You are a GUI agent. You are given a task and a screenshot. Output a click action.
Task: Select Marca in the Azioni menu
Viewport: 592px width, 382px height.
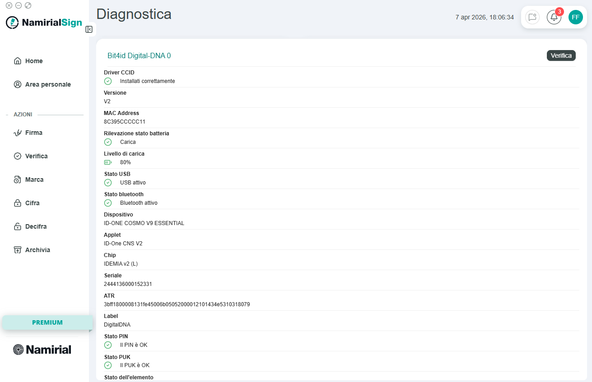pyautogui.click(x=34, y=179)
